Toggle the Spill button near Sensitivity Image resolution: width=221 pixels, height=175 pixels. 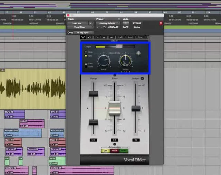pyautogui.click(x=138, y=53)
